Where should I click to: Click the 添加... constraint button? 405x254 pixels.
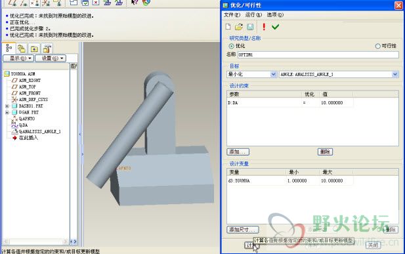(238, 152)
